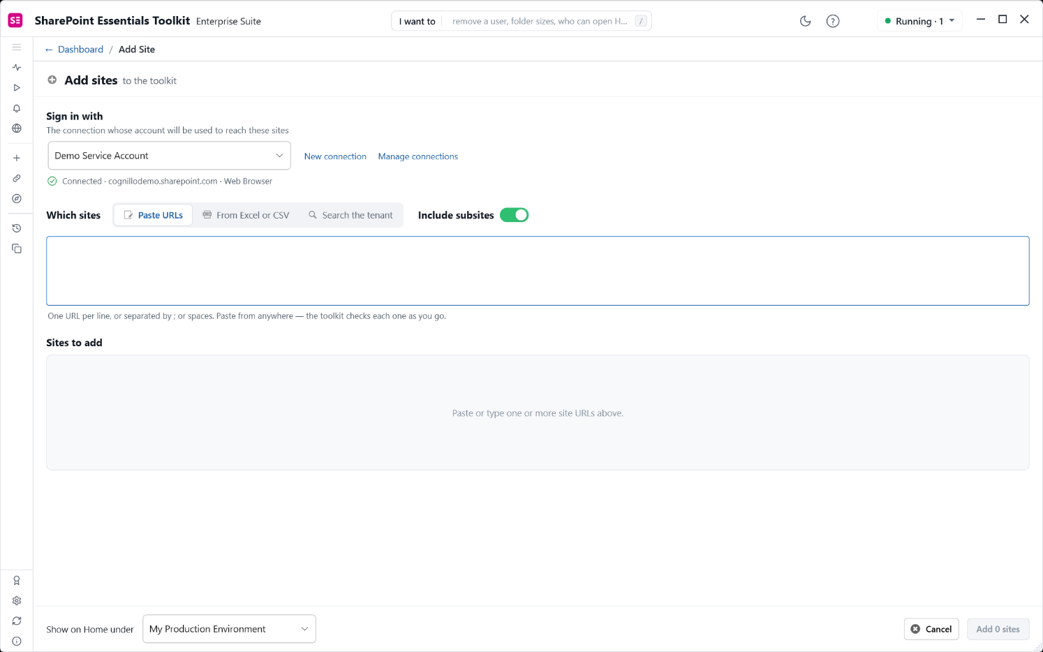Open the history clock sidebar icon
Image resolution: width=1043 pixels, height=652 pixels.
pos(17,228)
